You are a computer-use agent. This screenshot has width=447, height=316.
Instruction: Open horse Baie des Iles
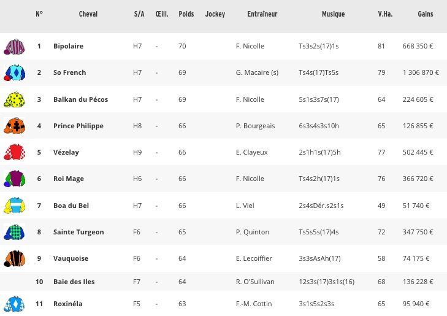pyautogui.click(x=74, y=282)
